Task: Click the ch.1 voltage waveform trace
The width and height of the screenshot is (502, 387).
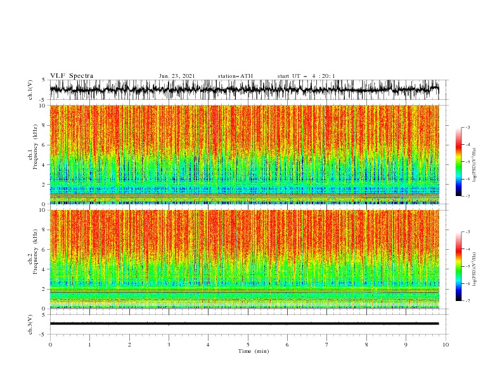Action: click(x=244, y=90)
